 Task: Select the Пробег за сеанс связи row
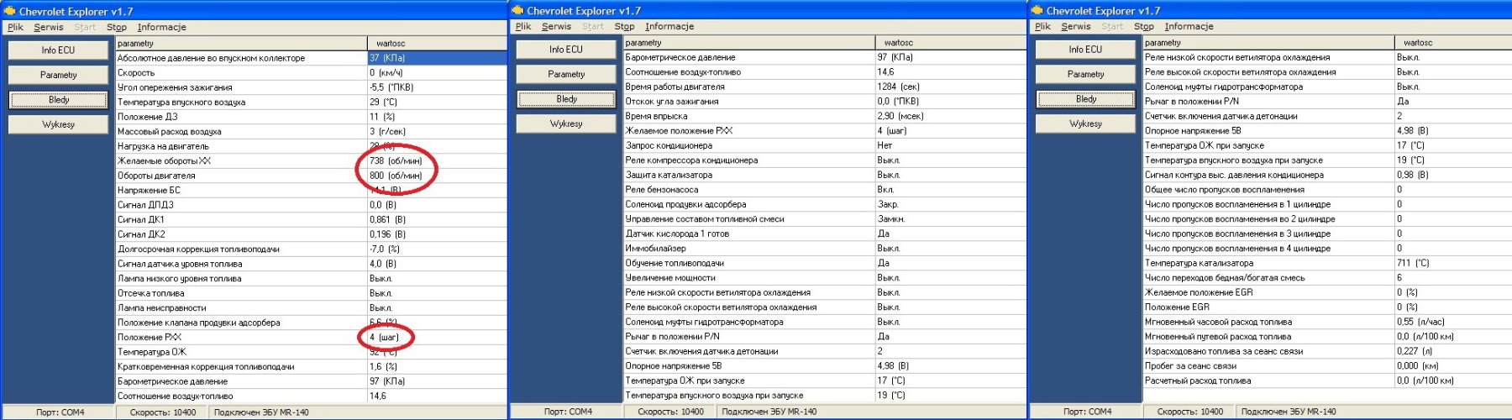1190,365
